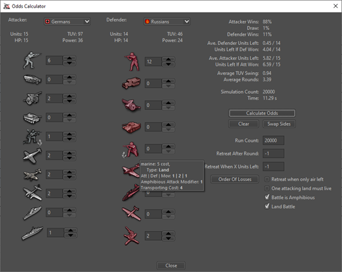Image resolution: width=342 pixels, height=272 pixels.
Task: Click the German battleship icon
Action: click(x=33, y=233)
